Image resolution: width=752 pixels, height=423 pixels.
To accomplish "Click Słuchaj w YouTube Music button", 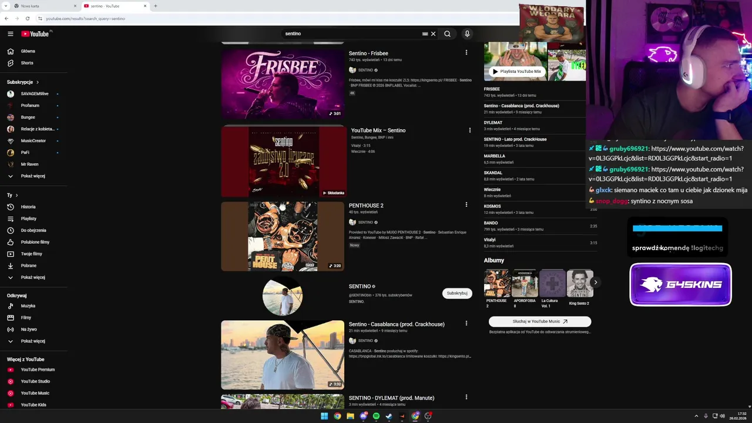I will point(540,321).
